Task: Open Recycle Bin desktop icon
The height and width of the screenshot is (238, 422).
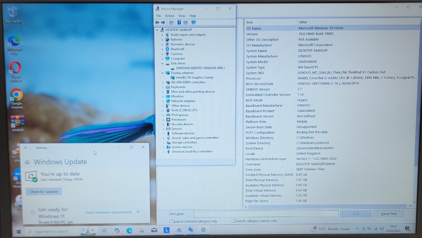Action: pyautogui.click(x=13, y=15)
